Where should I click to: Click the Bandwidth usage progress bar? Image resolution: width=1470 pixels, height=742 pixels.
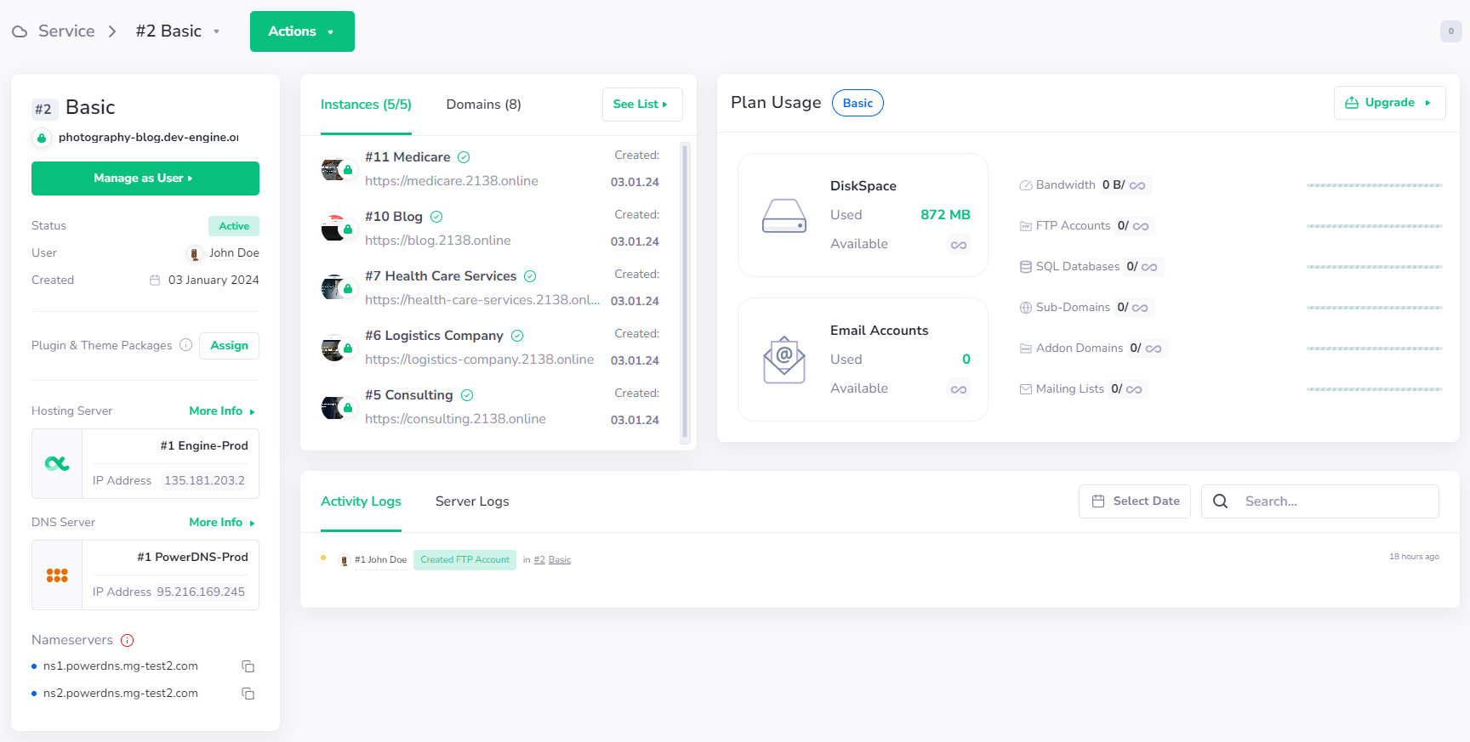[x=1374, y=185]
